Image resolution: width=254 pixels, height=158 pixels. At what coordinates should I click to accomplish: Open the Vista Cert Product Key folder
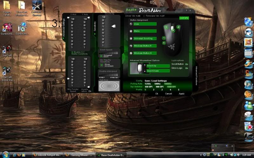point(22,5)
